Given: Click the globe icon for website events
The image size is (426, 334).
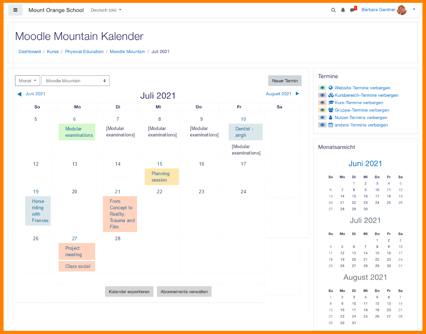Looking at the screenshot, I should tap(331, 88).
